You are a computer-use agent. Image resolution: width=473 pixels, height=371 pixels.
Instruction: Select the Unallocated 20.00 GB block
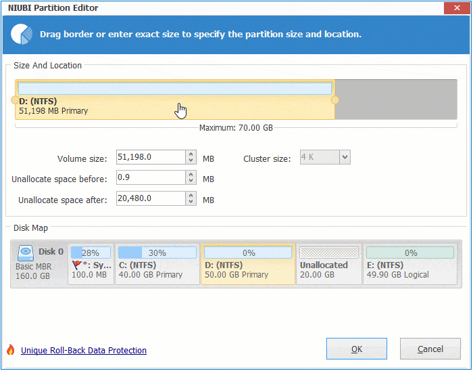point(328,264)
